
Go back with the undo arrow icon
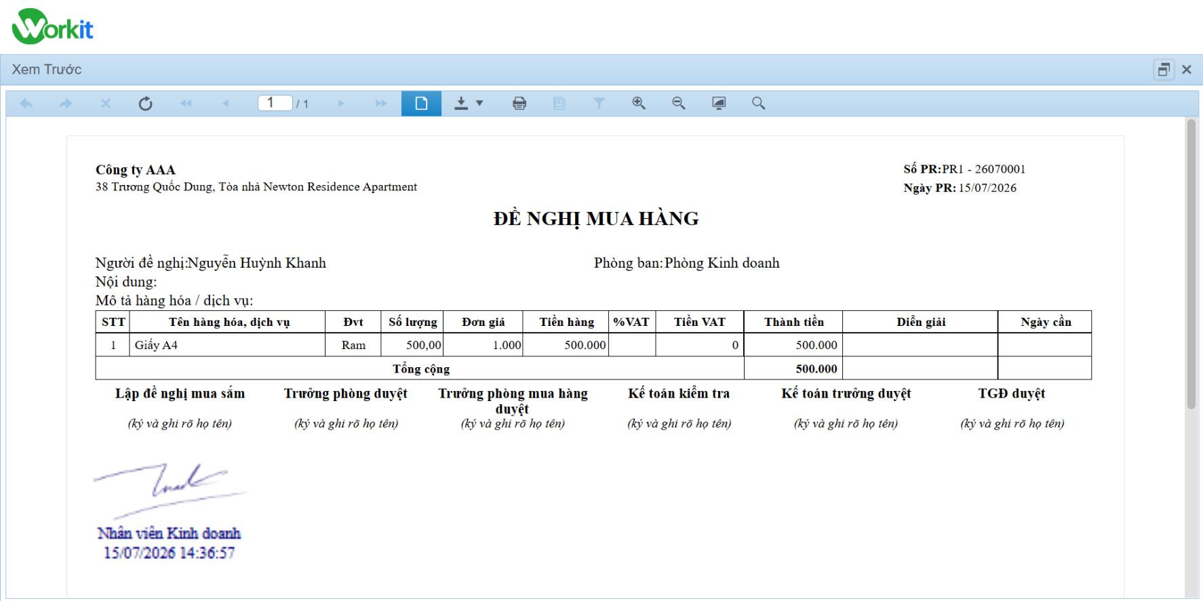click(x=26, y=104)
